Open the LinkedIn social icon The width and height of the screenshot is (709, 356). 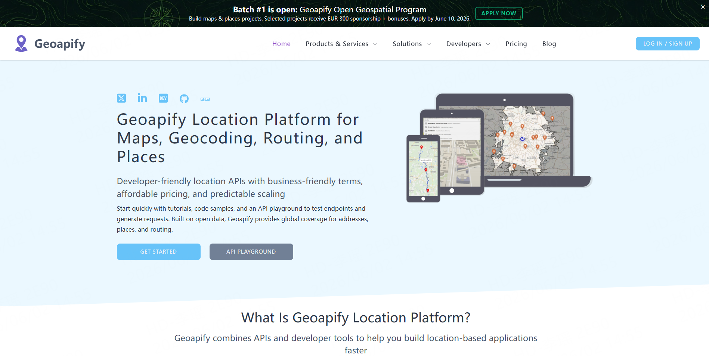(x=142, y=98)
